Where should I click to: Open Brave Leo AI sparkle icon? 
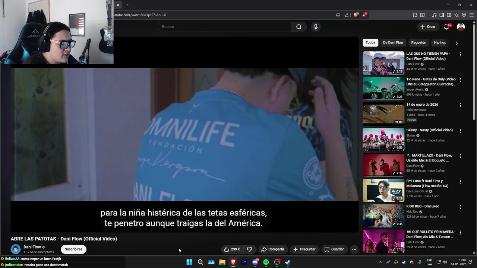457,15
